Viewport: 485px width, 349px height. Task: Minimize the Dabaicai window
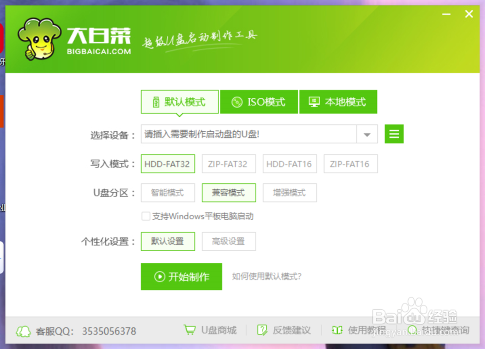coord(446,14)
